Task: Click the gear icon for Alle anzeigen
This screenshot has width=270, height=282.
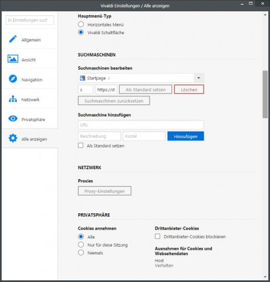Action: (x=13, y=138)
